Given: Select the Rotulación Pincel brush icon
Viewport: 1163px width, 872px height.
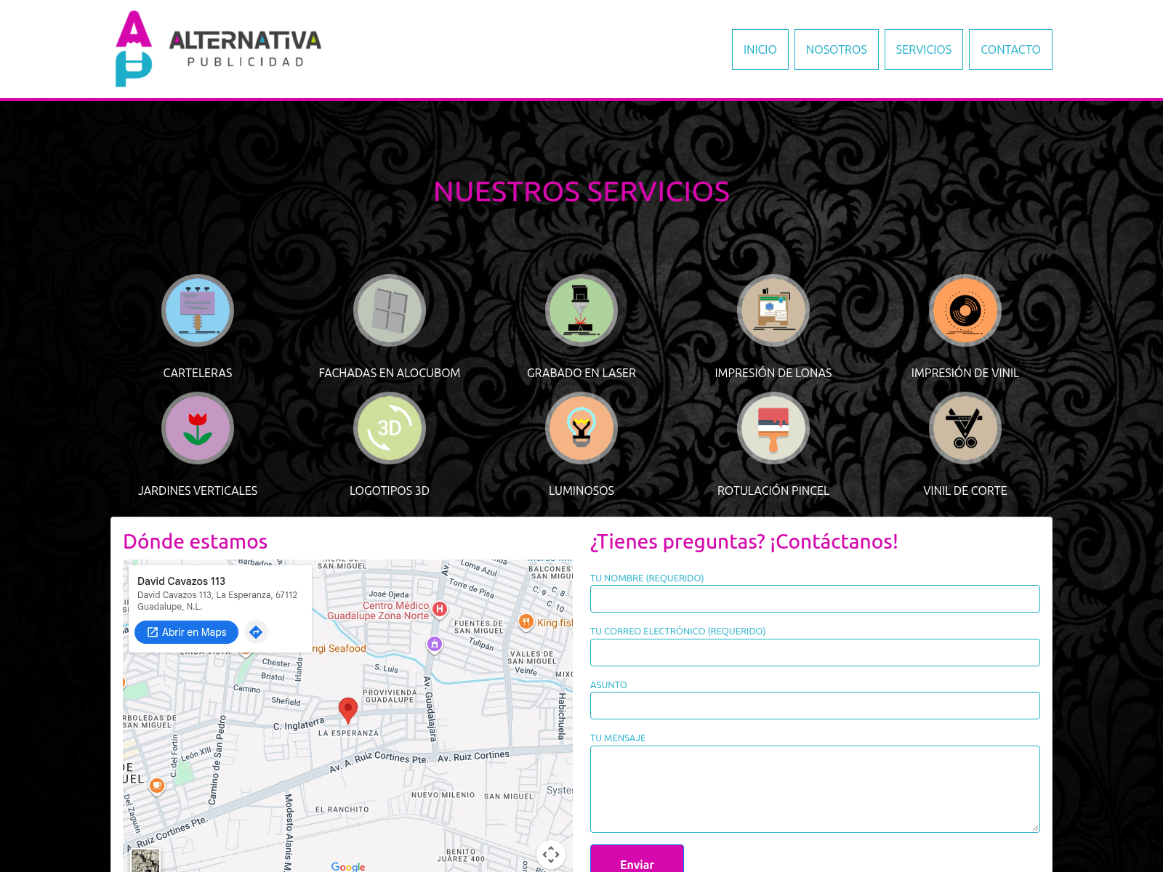Looking at the screenshot, I should click(x=773, y=428).
